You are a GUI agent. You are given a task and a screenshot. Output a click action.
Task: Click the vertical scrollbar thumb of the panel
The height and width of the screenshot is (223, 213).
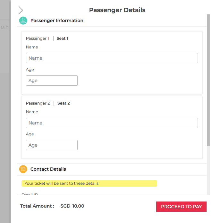(208, 80)
